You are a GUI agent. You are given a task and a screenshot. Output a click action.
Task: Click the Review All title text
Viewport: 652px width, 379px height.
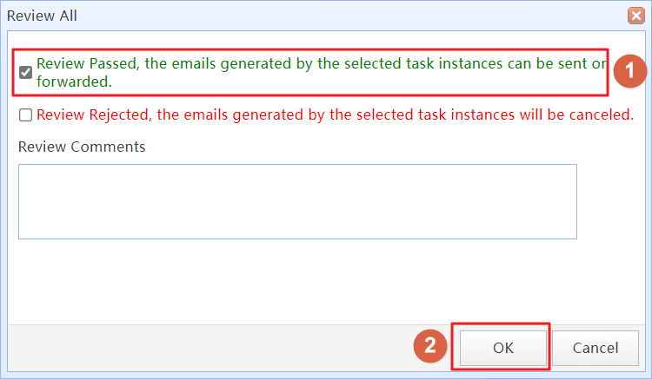tap(42, 16)
